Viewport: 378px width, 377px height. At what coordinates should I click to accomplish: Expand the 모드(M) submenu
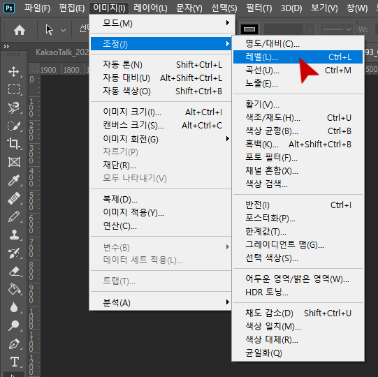tap(161, 23)
